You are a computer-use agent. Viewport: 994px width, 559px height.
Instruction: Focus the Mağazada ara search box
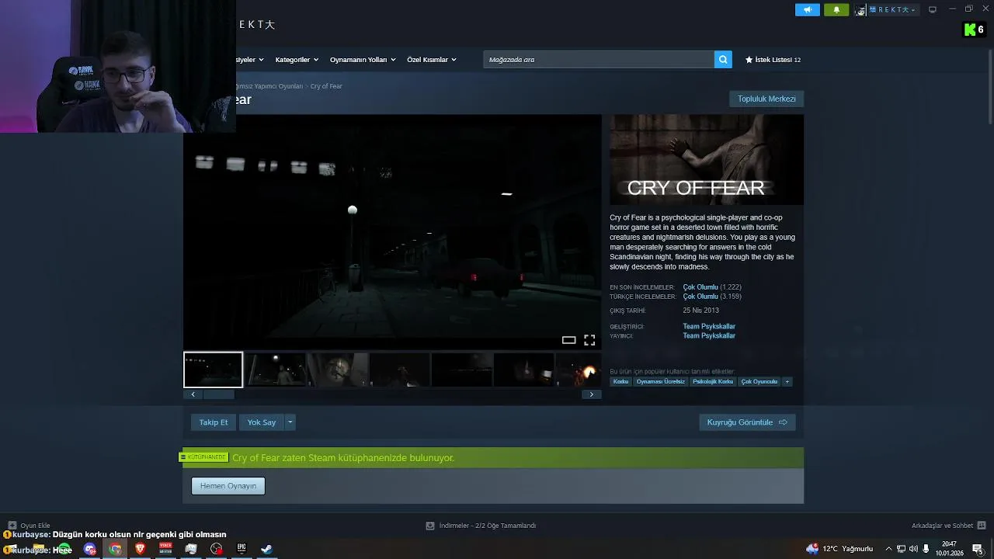pos(599,60)
